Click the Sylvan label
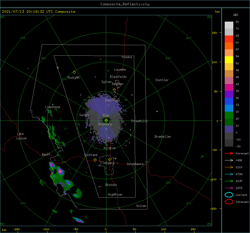This screenshot has height=233, width=250. pyautogui.click(x=106, y=82)
